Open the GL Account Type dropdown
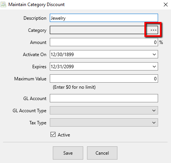 pyautogui.click(x=104, y=110)
